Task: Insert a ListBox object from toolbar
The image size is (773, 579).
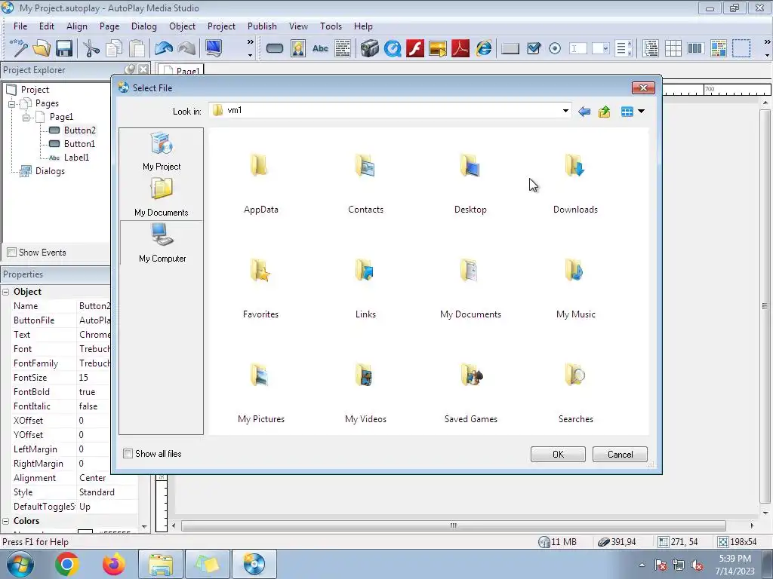Action: click(x=624, y=48)
